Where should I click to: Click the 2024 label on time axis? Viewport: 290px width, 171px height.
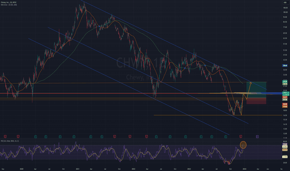click(245, 169)
